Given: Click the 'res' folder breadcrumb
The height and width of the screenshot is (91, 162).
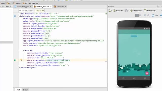Looking at the screenshot, I should [9, 3].
